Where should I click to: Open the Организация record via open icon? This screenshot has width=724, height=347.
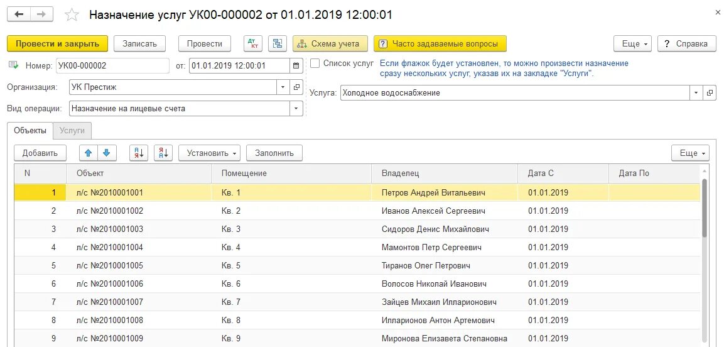pyautogui.click(x=298, y=87)
